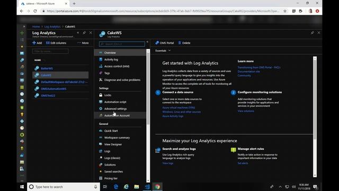Screen dimensions: 339x191
Task: Pin the Log Analytics blade
Action: click(84, 33)
